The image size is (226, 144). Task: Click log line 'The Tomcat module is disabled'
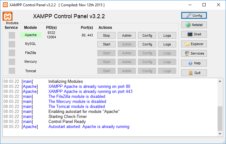pos(77,107)
